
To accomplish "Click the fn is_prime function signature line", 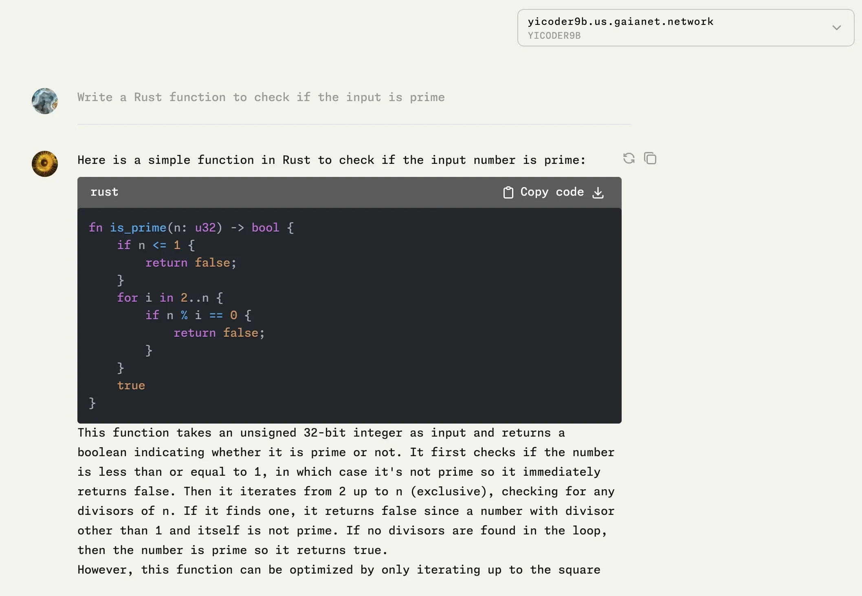I will click(x=191, y=227).
